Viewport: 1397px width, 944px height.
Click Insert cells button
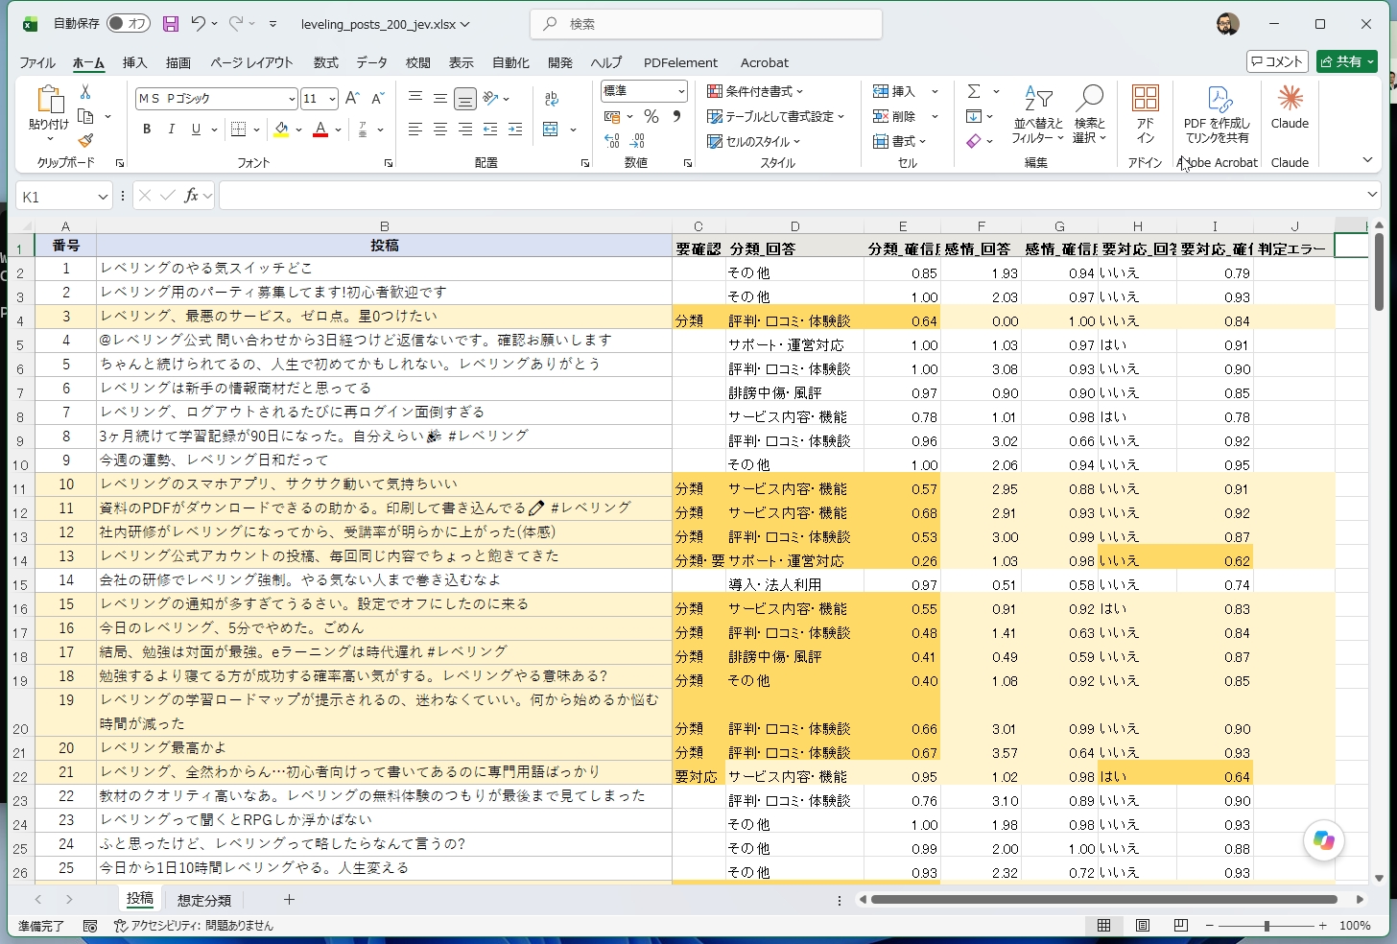[x=894, y=91]
